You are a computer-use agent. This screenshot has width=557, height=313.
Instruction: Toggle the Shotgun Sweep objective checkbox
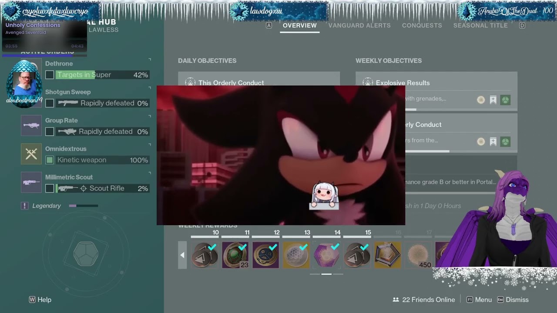pyautogui.click(x=50, y=103)
